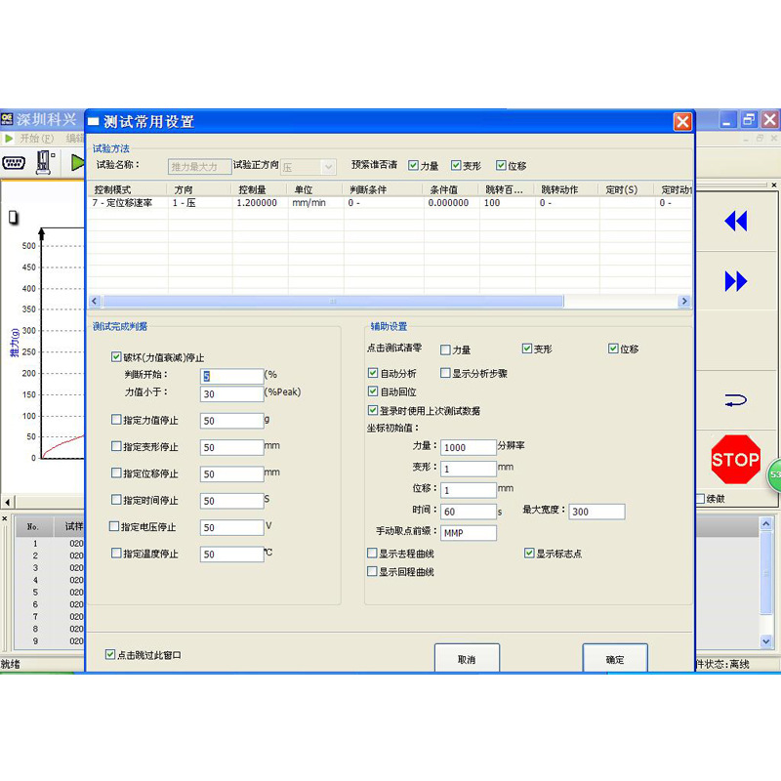Enable 指定力值停止 checkbox
781x781 pixels.
point(116,420)
